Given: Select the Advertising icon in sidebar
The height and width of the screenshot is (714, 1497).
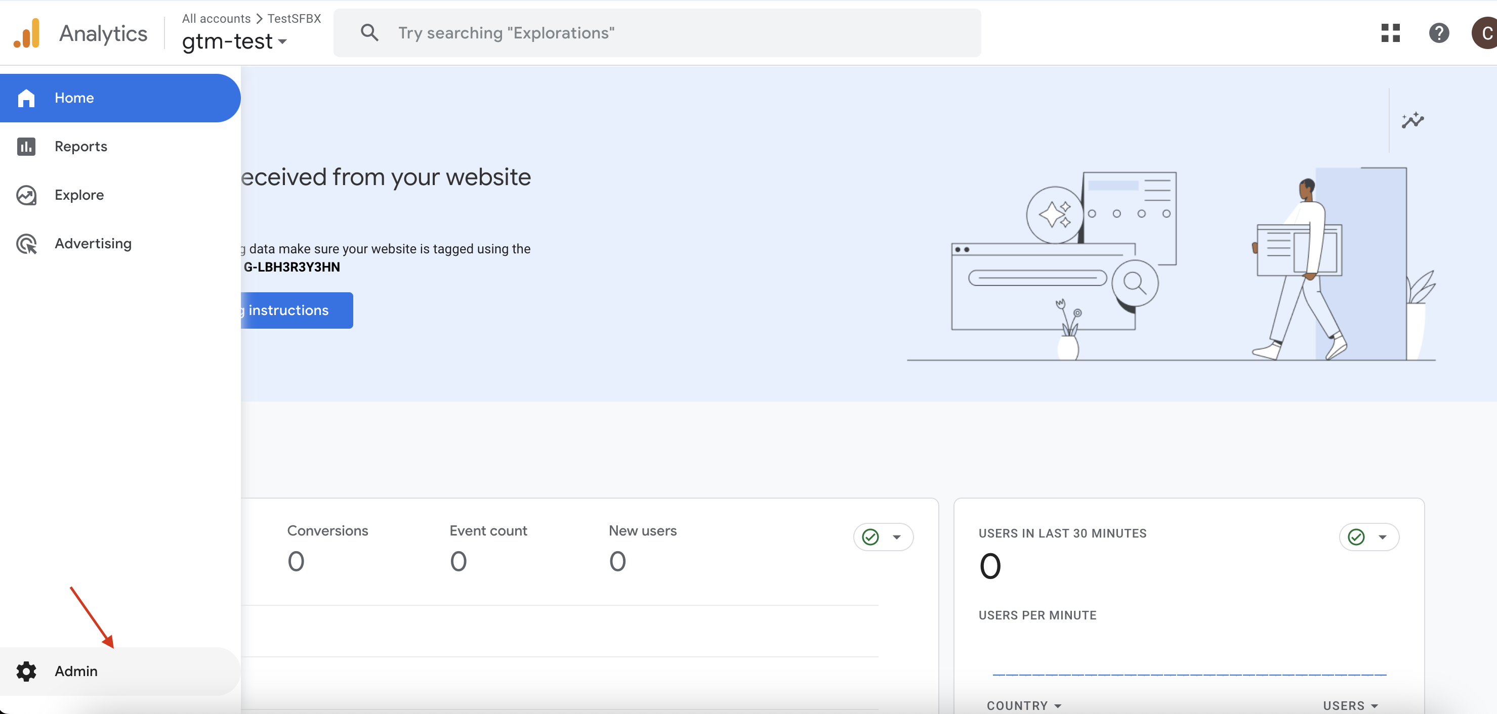Looking at the screenshot, I should 26,244.
